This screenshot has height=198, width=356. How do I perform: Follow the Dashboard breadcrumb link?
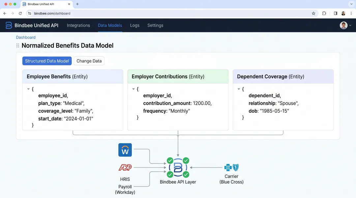click(26, 37)
